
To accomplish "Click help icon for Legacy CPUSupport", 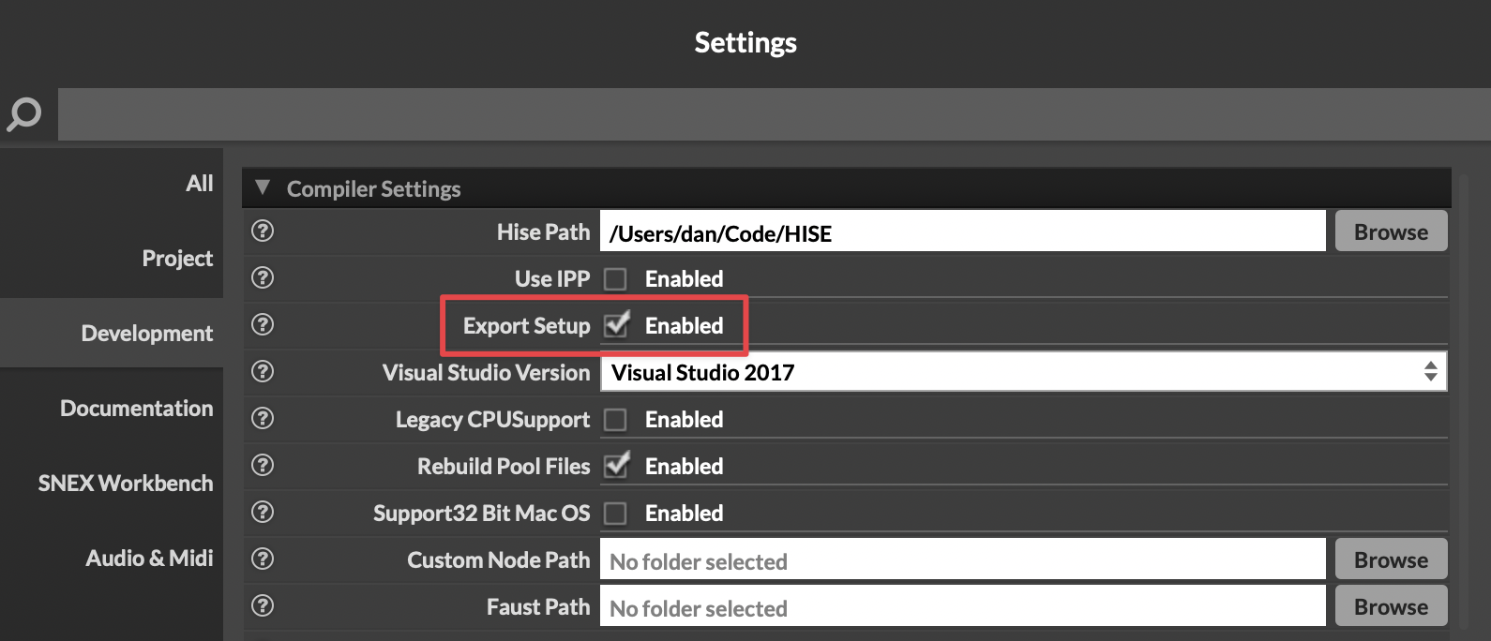I will [263, 418].
